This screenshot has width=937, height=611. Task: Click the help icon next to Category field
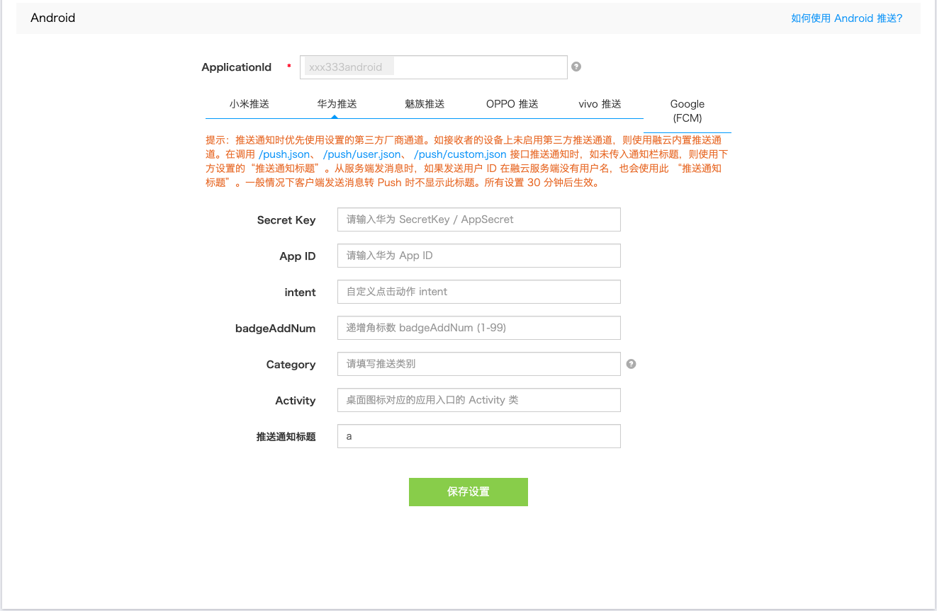tap(631, 364)
